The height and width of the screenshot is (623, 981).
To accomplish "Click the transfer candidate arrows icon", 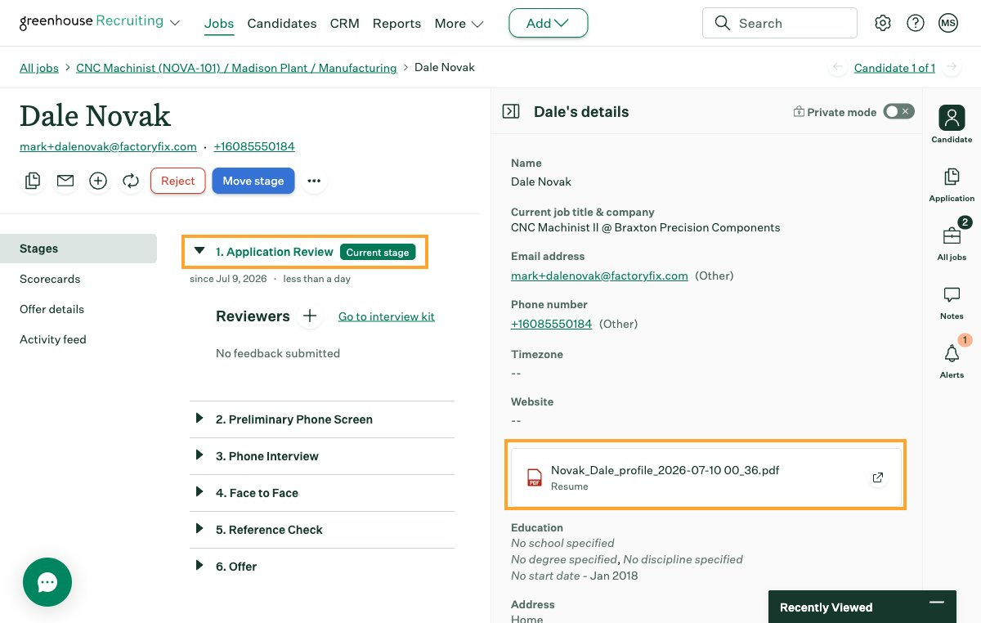I will pyautogui.click(x=131, y=181).
